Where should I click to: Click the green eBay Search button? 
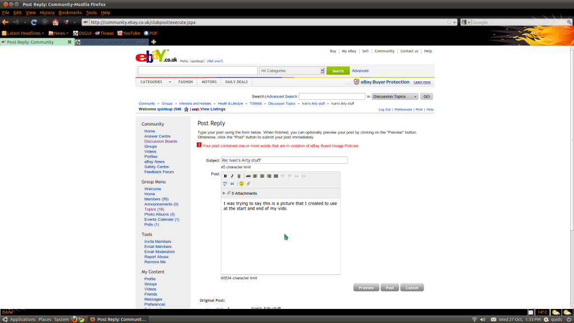tap(337, 71)
